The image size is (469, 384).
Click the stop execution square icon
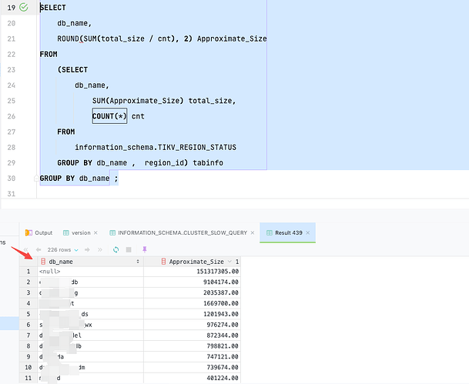click(x=129, y=249)
